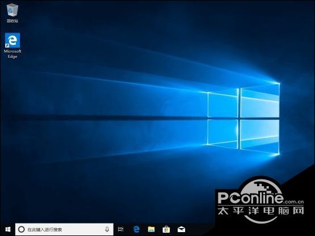Viewport: 315px width, 236px height.
Task: Select the Microsoft Edge label text on desktop
Action: 12,54
